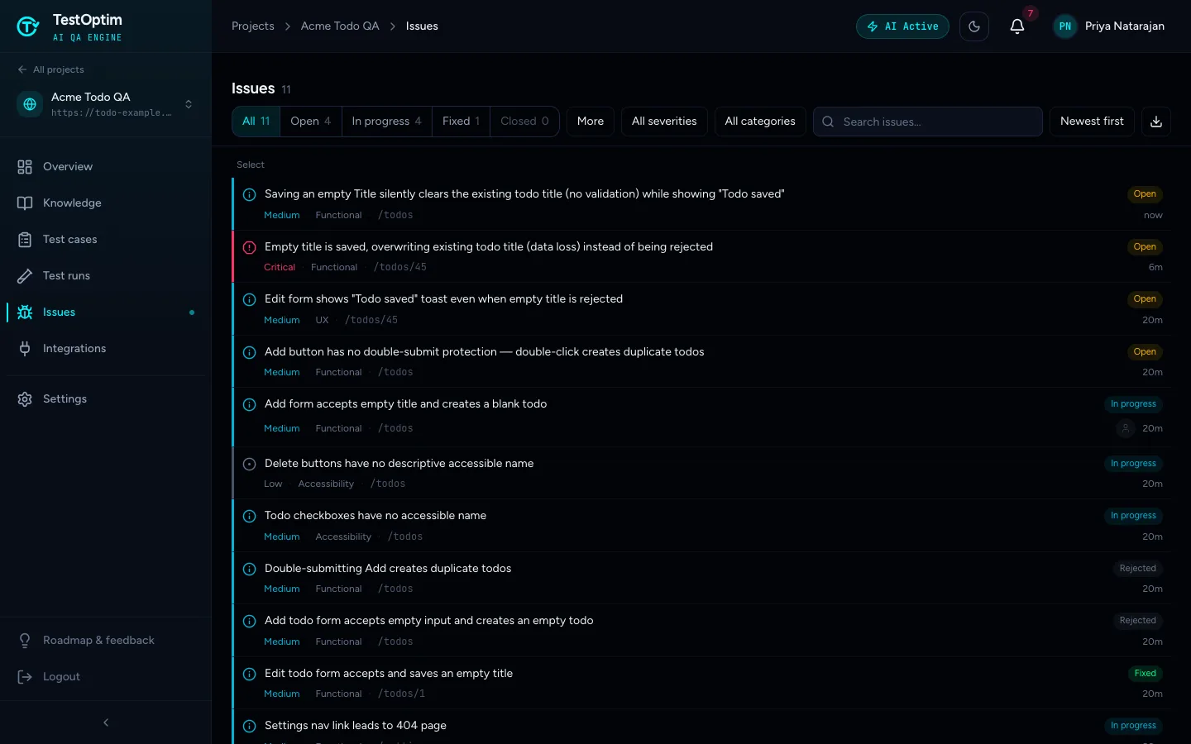Open the All severities dropdown

[x=664, y=122]
